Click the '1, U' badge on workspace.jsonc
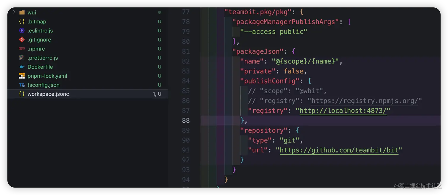The image size is (448, 195). [157, 94]
